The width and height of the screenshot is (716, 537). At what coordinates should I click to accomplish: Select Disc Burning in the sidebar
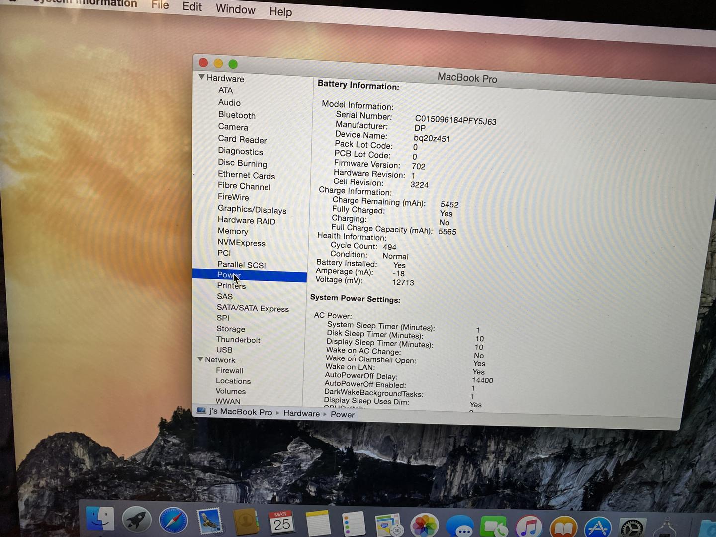coord(242,163)
